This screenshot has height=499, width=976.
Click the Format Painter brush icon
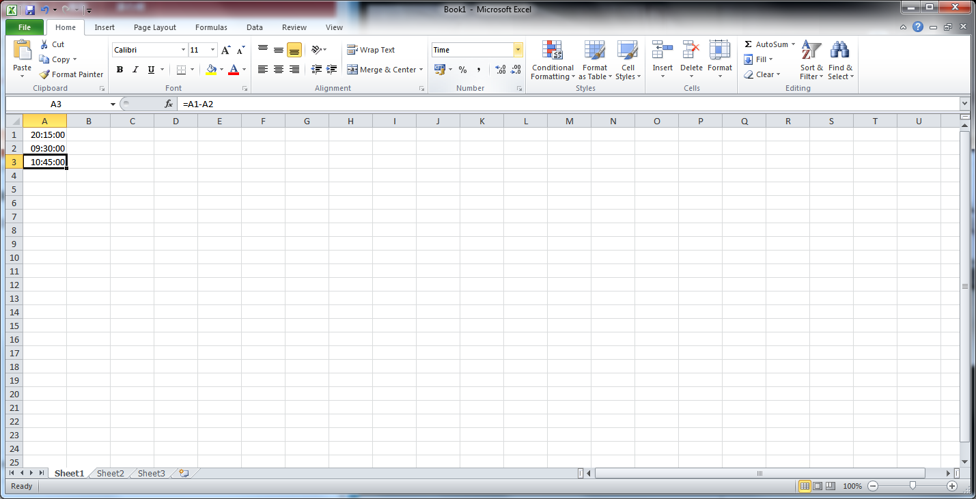(45, 74)
